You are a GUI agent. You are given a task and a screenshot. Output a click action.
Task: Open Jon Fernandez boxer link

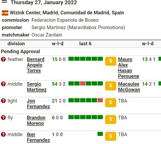click(x=38, y=104)
